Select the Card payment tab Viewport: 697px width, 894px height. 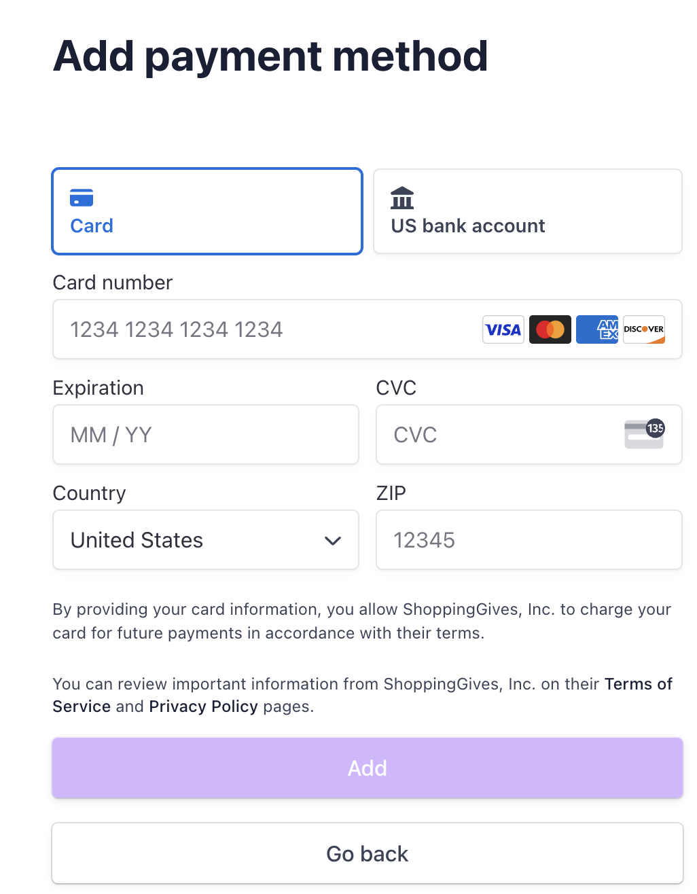point(207,211)
